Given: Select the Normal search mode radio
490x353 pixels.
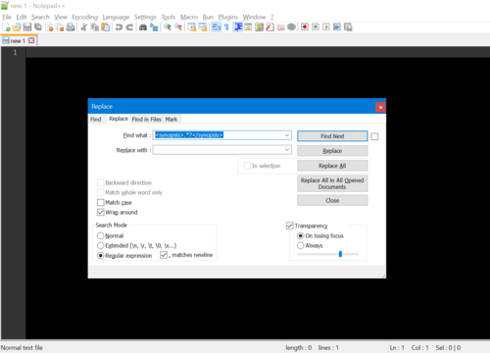Looking at the screenshot, I should pos(101,235).
